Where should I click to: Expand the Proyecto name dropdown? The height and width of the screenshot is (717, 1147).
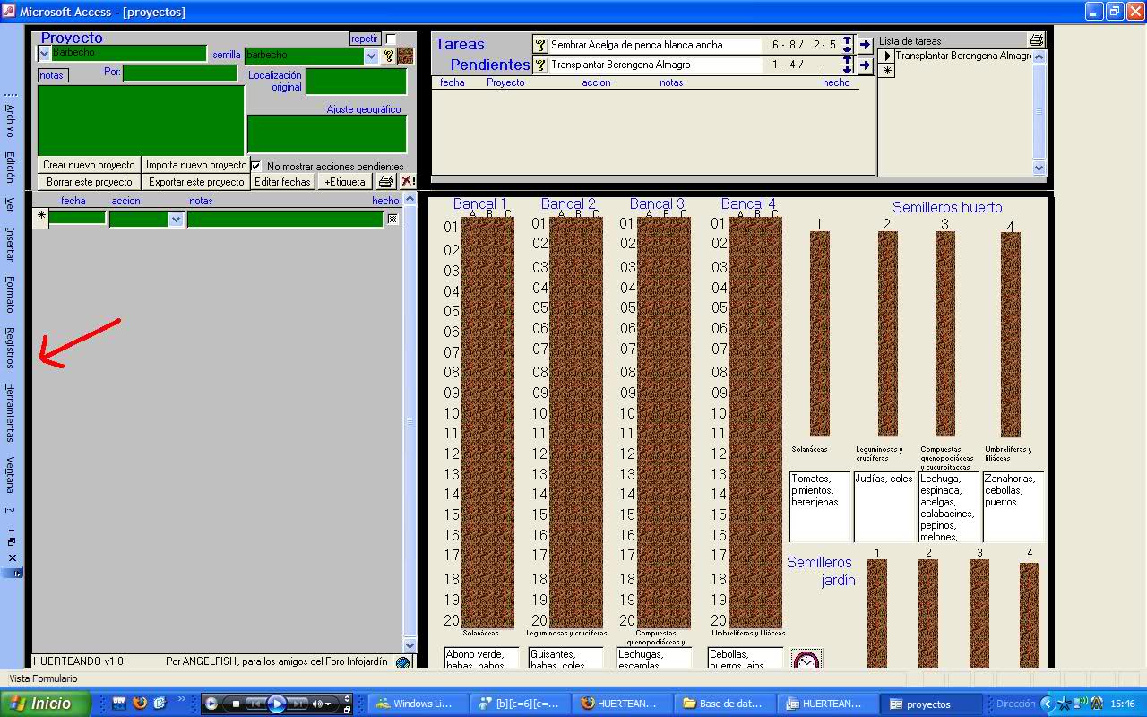44,54
